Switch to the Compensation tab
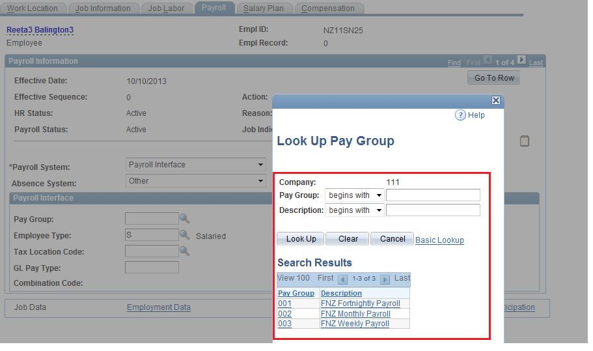Viewport: 593px width, 351px height. 328,8
